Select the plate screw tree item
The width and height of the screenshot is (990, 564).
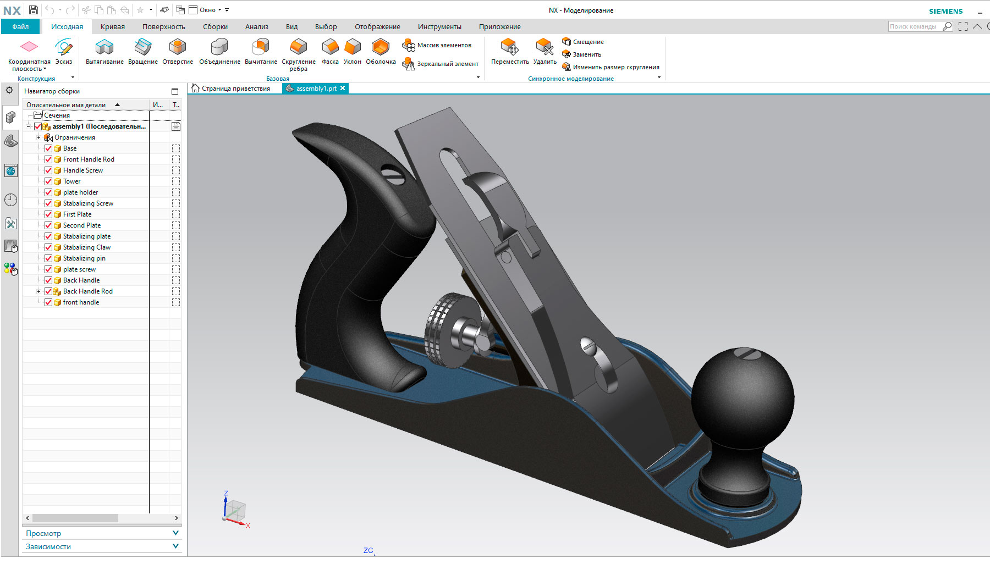(79, 269)
